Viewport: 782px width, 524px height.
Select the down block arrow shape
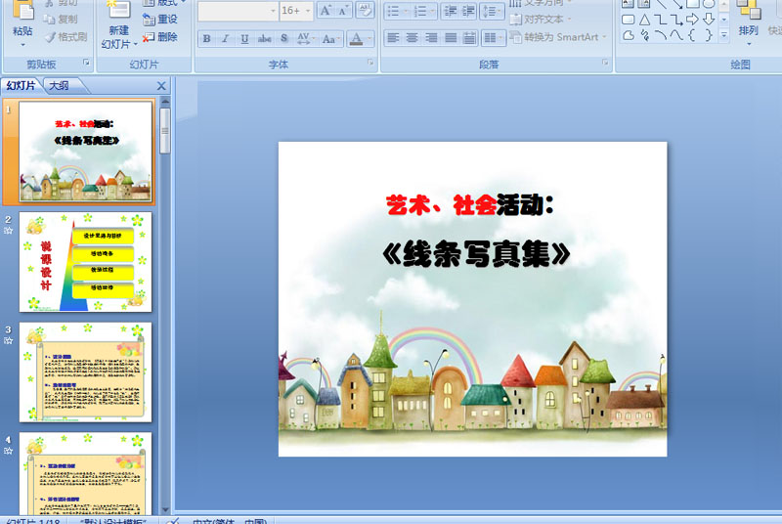(709, 20)
